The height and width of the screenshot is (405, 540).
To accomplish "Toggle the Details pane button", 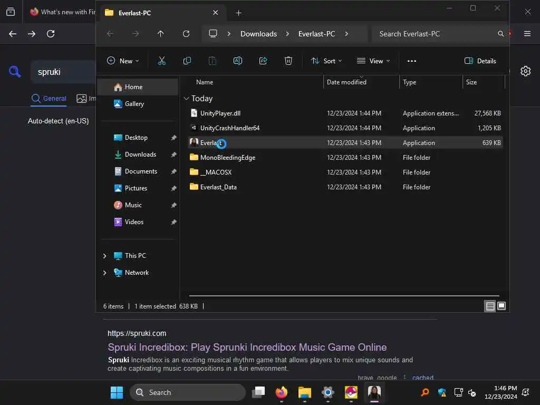I will [480, 61].
